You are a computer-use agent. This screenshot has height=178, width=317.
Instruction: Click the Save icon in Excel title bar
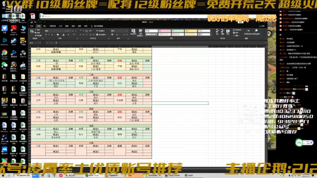[x=32, y=22]
